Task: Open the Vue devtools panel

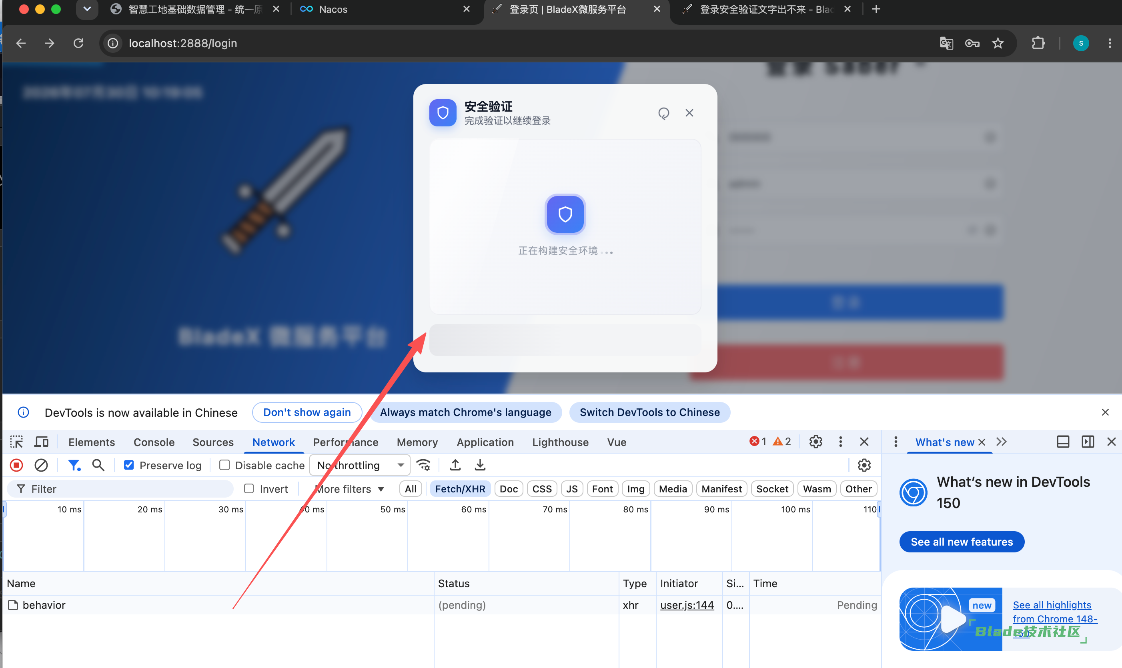Action: [616, 442]
